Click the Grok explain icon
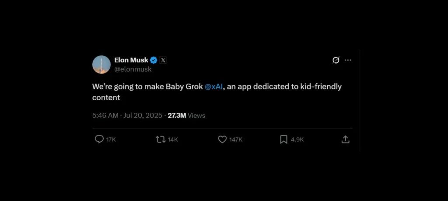Viewport: 448px width, 201px height. pyautogui.click(x=336, y=60)
